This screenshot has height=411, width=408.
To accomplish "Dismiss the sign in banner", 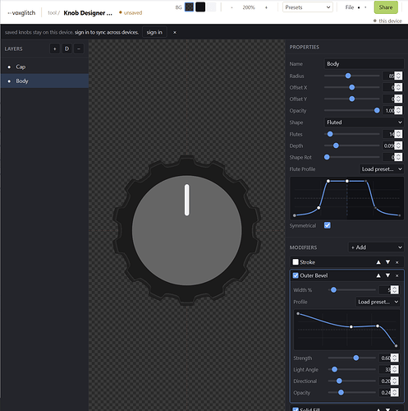I will click(x=175, y=32).
